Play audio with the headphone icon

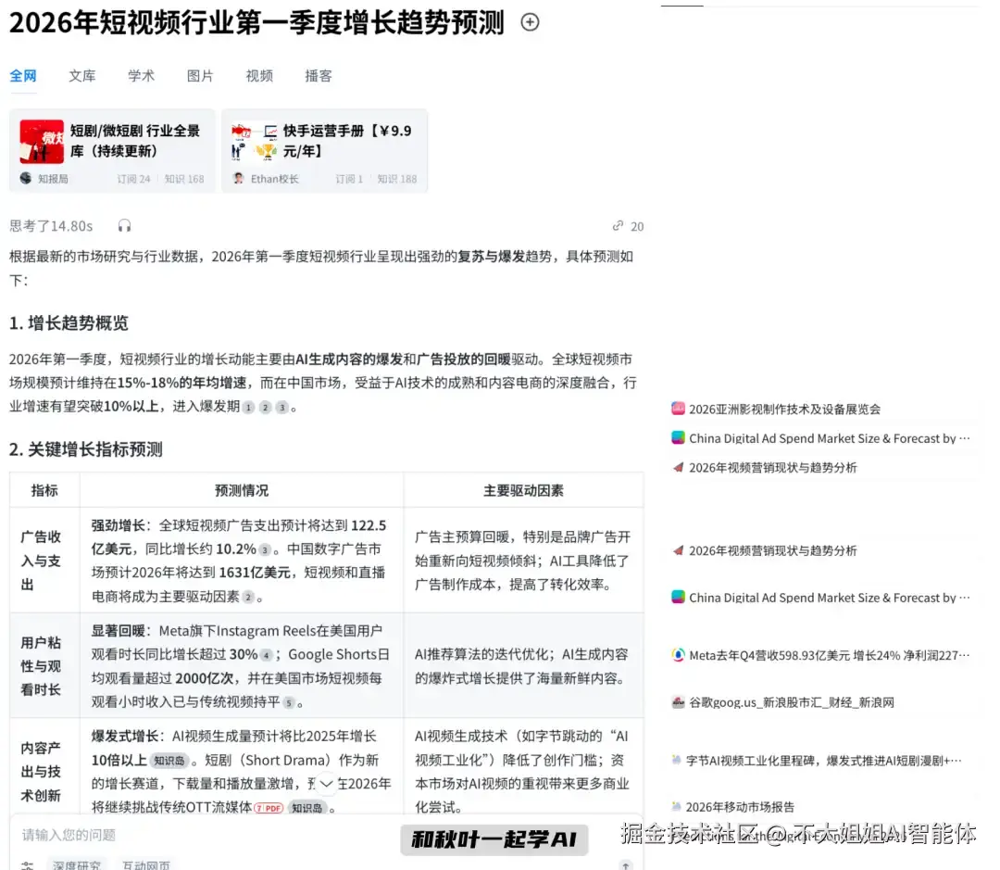(x=124, y=226)
